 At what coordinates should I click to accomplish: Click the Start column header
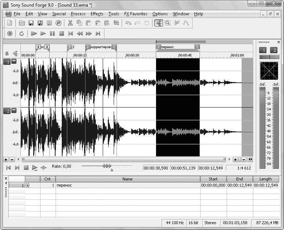pyautogui.click(x=213, y=179)
